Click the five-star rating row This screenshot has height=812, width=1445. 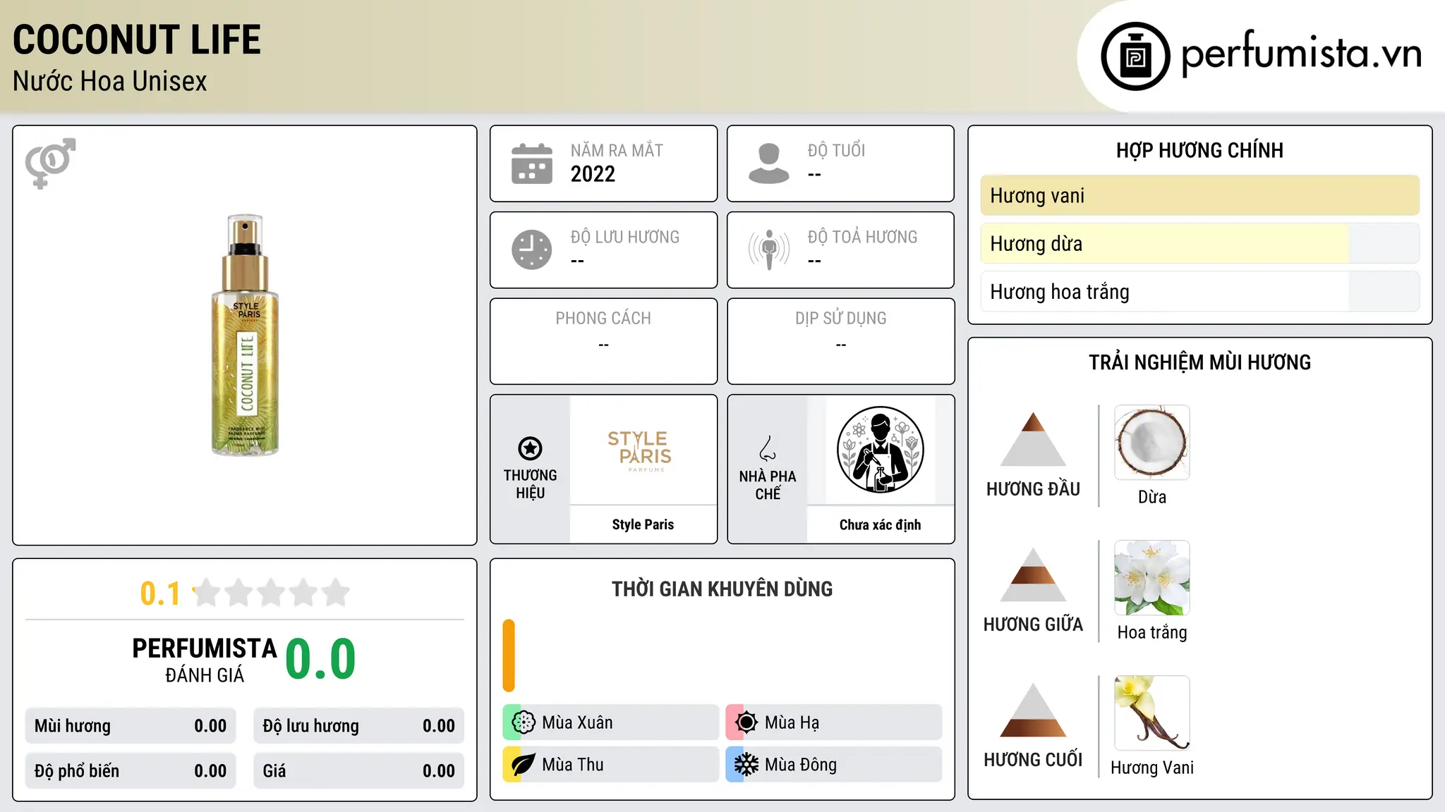272,593
